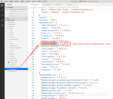Open the Extensions view icon

coord(2,25)
